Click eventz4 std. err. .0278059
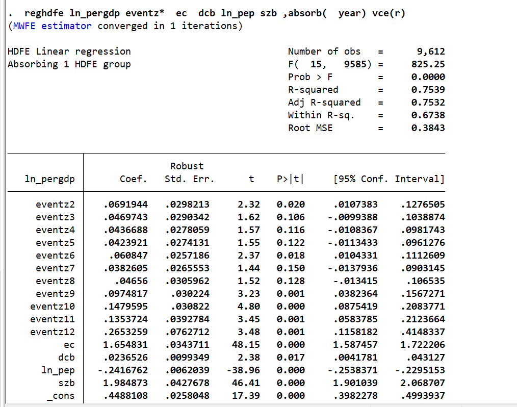This screenshot has height=407, width=517. pyautogui.click(x=187, y=230)
